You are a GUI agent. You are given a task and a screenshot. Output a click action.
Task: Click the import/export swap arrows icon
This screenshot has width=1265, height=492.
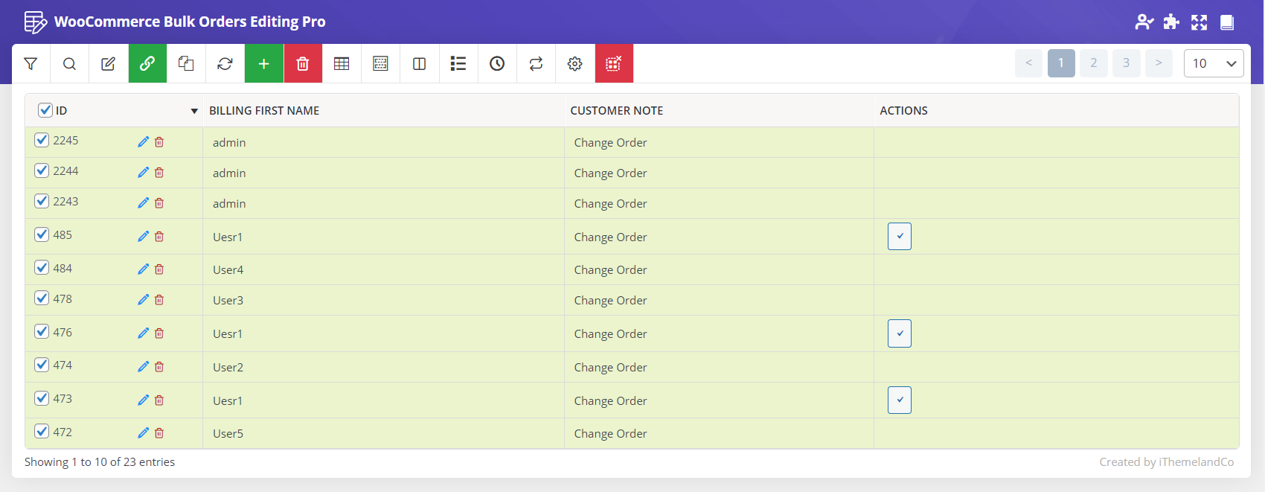click(536, 64)
